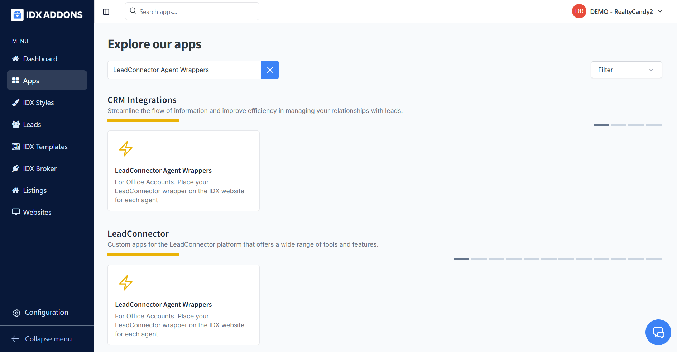Open the Leads section people icon
677x352 pixels.
(x=16, y=124)
